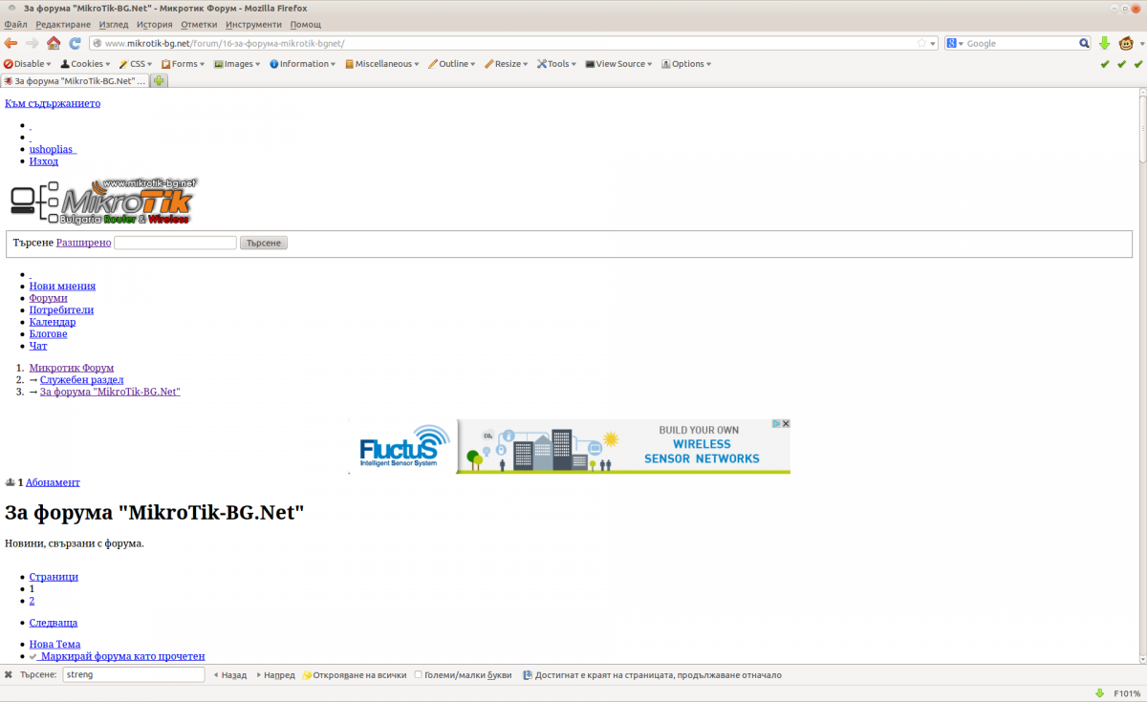This screenshot has width=1147, height=702.
Task: Enable the case-sensitive search checkbox
Action: coord(419,674)
